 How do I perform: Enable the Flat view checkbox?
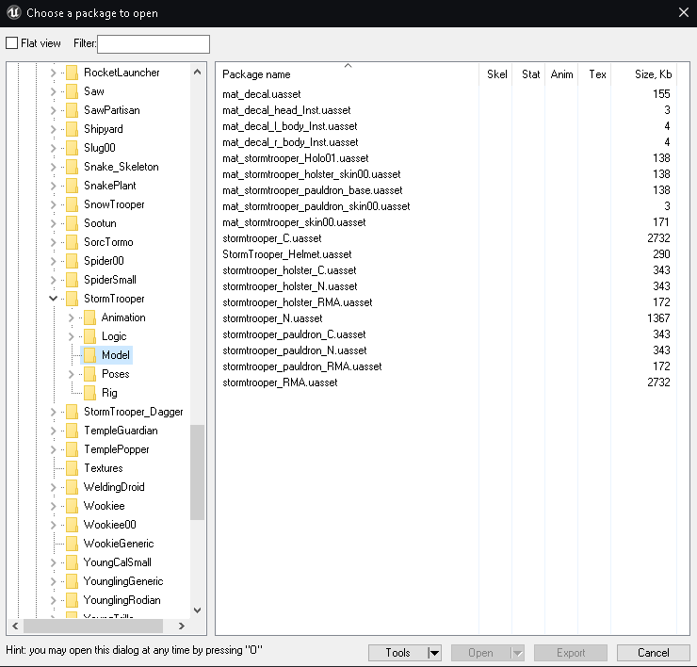pos(12,43)
